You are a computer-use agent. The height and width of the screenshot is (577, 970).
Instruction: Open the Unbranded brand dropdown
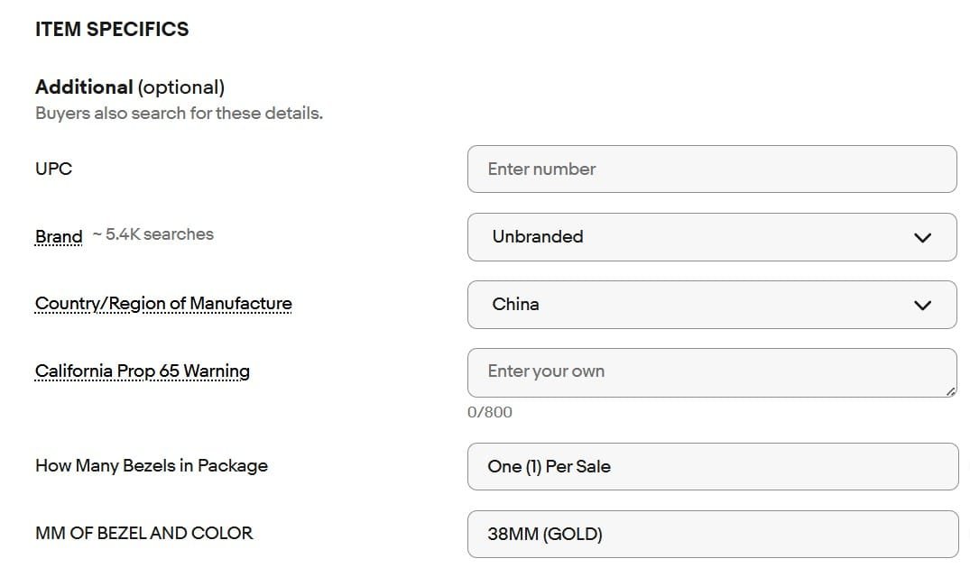(711, 237)
